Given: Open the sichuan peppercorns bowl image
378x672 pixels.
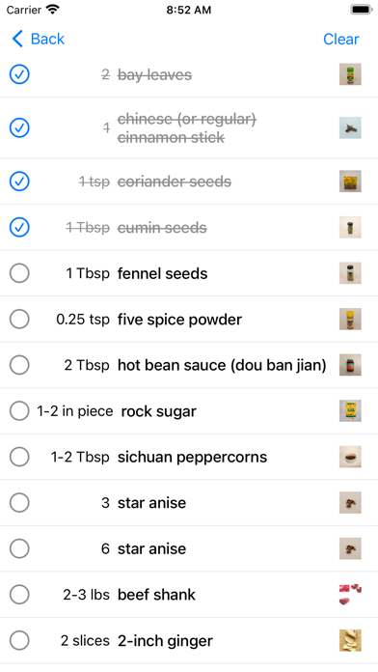Looking at the screenshot, I should pos(350,457).
